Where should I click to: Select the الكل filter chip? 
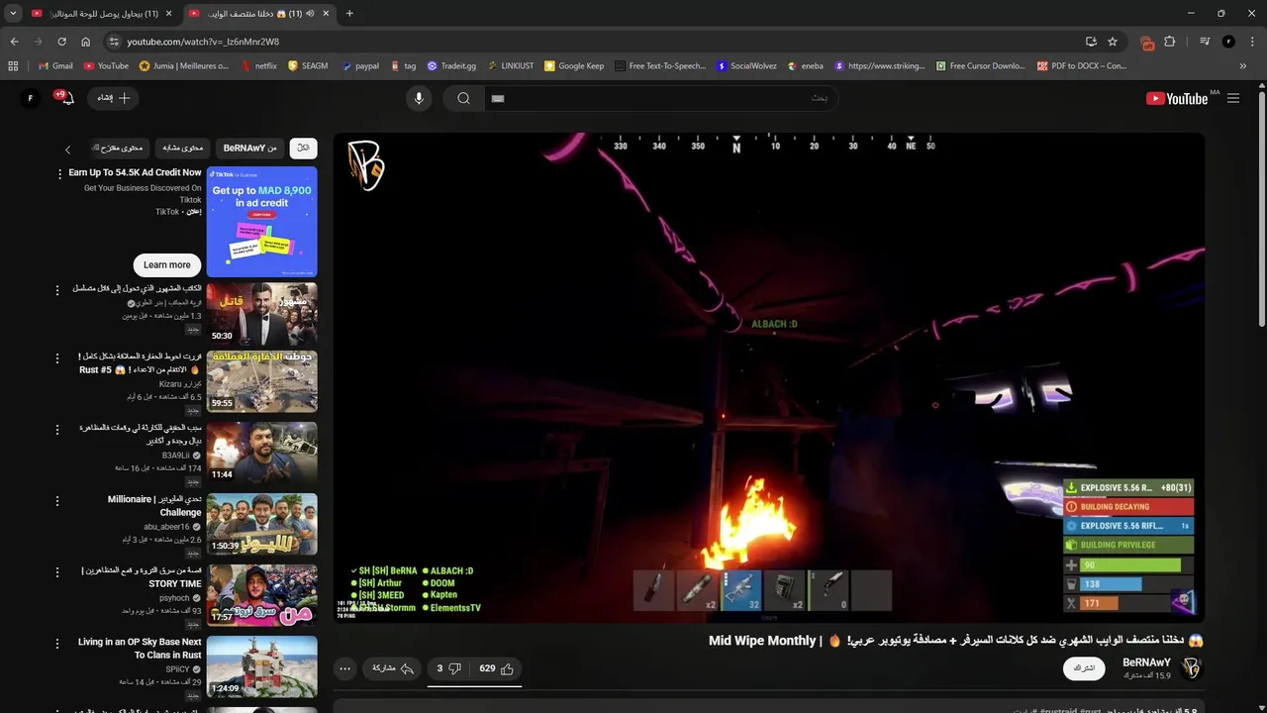303,148
